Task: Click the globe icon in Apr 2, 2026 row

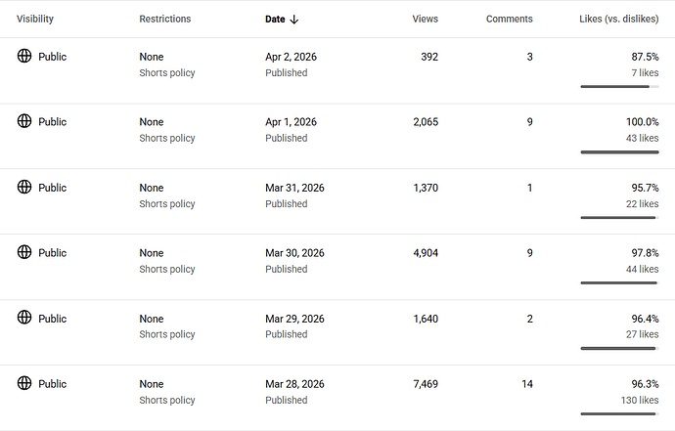Action: tap(24, 56)
